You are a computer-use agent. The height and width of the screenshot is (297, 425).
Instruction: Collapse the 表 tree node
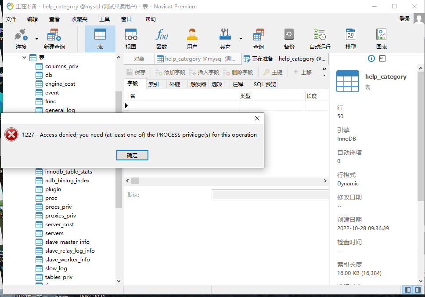point(24,57)
